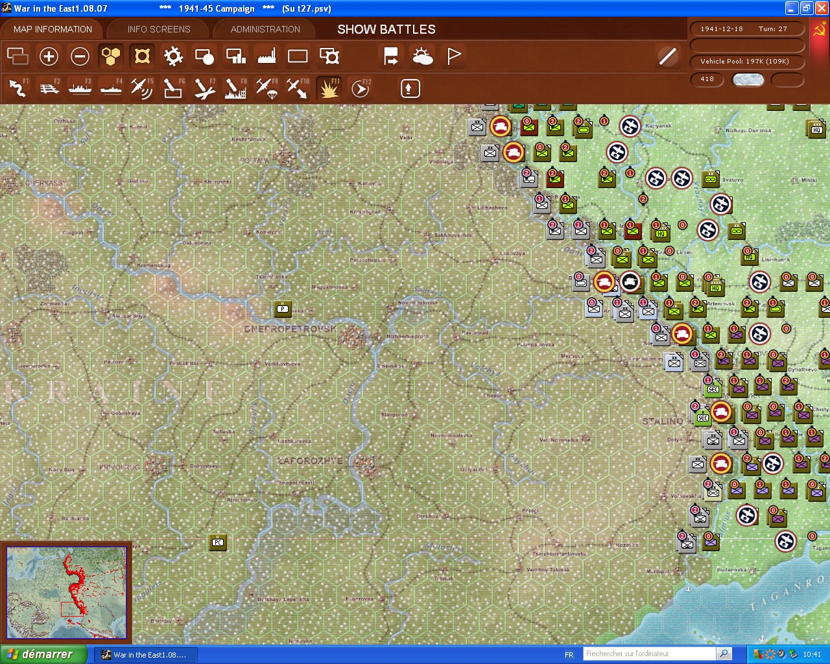The width and height of the screenshot is (830, 664).
Task: Click the Turn: 27 indicator
Action: (x=773, y=29)
